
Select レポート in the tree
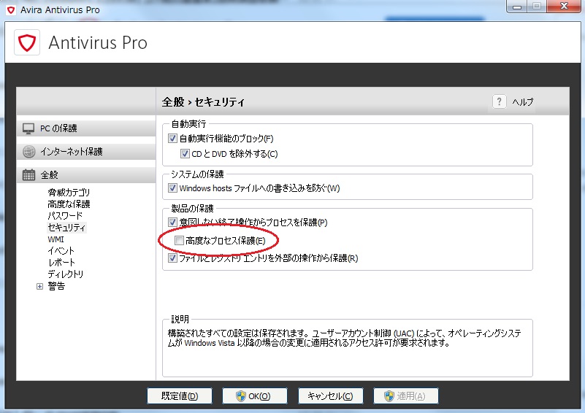[x=61, y=263]
